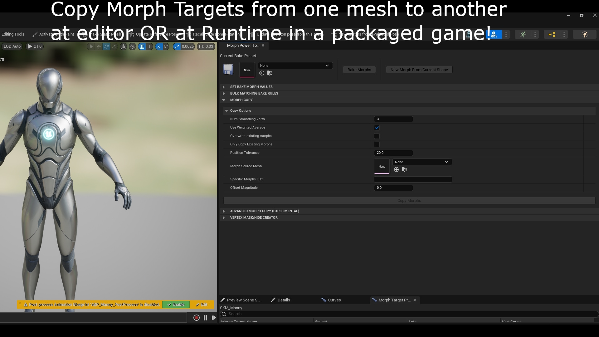
Task: Toggle grid position snapping
Action: pos(142,46)
